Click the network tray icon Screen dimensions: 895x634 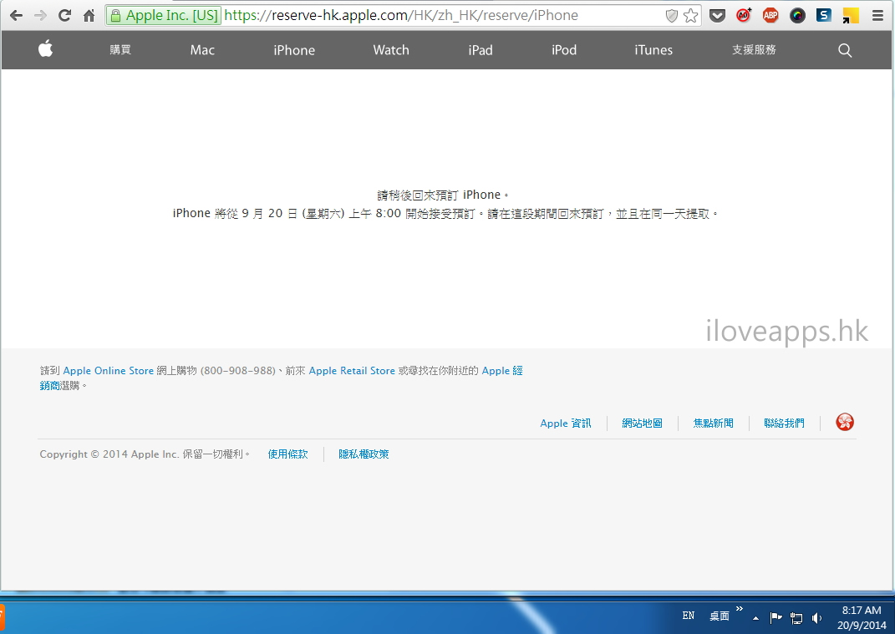[796, 617]
